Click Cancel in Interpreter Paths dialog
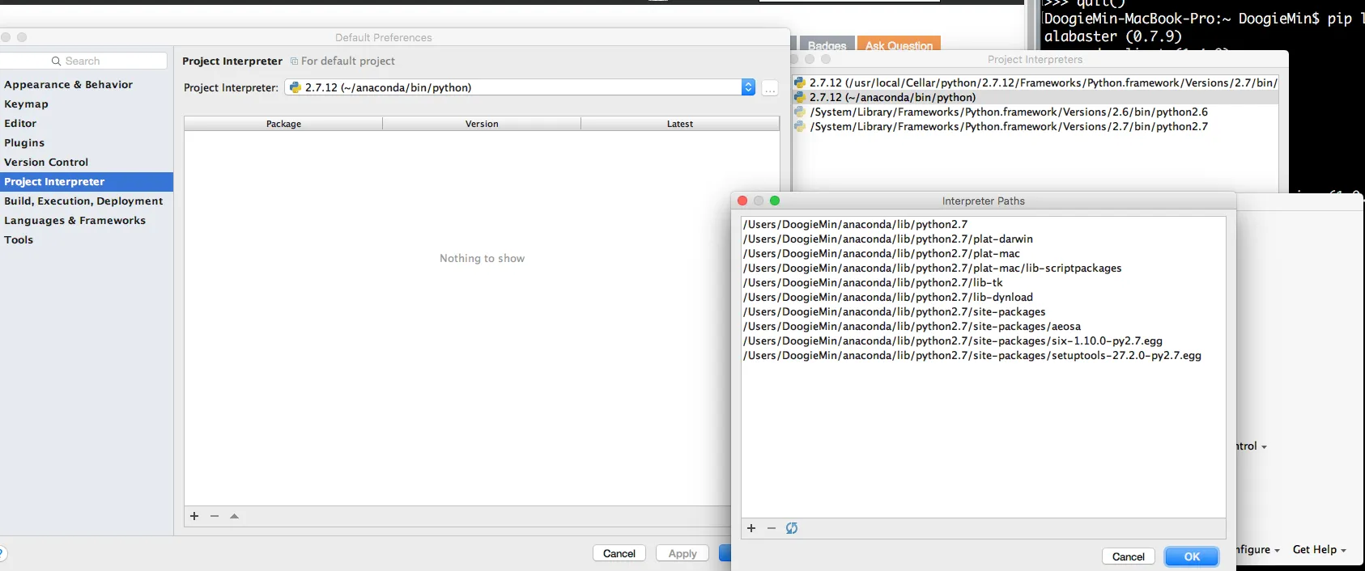1365x571 pixels. pos(1129,556)
